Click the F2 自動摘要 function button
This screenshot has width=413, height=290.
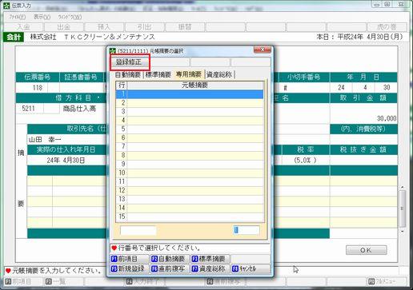click(x=170, y=259)
